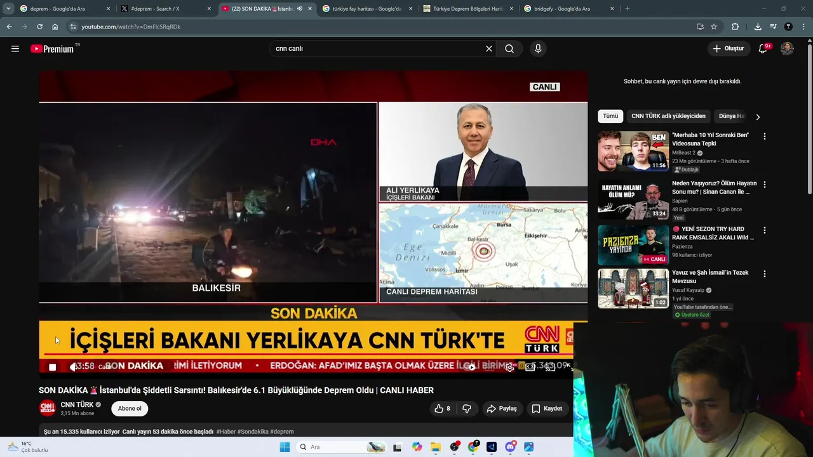This screenshot has width=813, height=457.
Task: Open File Explorer from taskbar
Action: 436,447
